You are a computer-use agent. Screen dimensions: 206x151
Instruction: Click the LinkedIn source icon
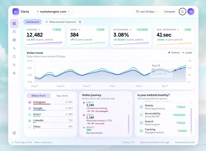click(30, 121)
